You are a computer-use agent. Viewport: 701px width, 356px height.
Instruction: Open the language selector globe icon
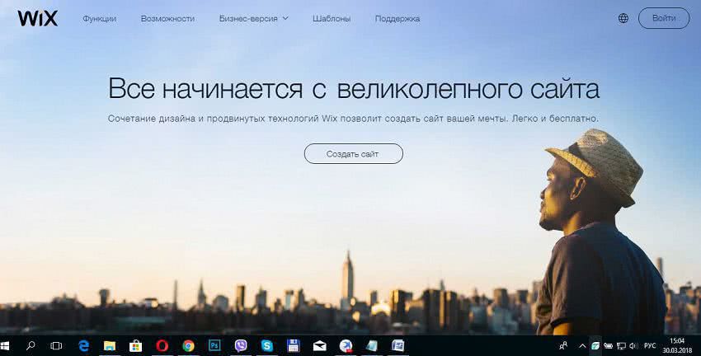(623, 18)
